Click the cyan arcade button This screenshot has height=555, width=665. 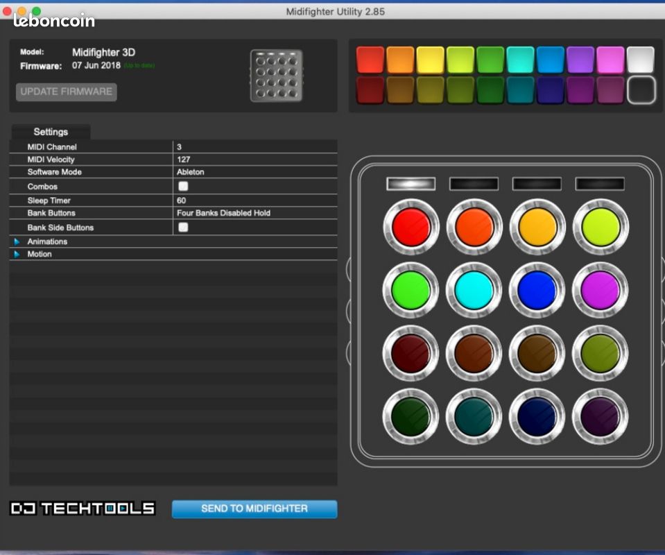(474, 290)
